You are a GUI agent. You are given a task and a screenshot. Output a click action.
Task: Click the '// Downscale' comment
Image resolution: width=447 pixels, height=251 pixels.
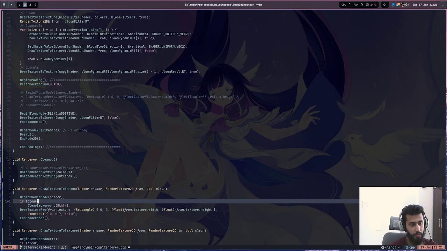tap(31, 26)
